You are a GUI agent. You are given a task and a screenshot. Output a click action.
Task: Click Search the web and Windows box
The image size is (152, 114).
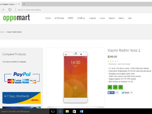(25, 111)
